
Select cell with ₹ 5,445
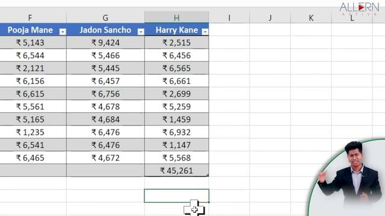[105, 68]
